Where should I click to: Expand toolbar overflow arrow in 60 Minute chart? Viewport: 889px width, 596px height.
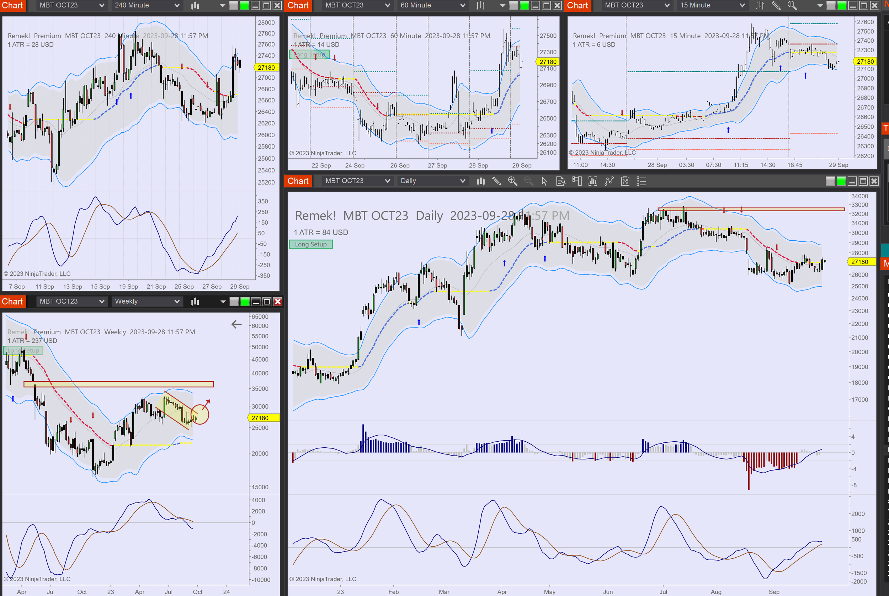pos(502,6)
